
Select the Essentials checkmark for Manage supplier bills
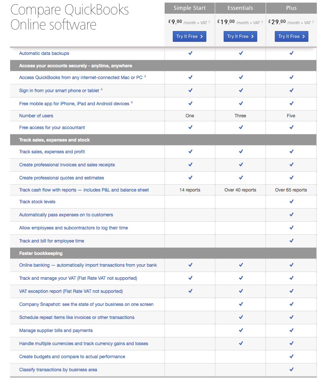click(241, 330)
